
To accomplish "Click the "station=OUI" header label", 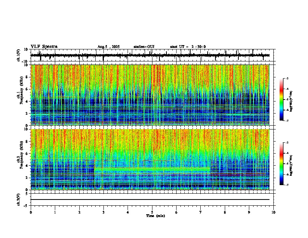I will (144, 47).
